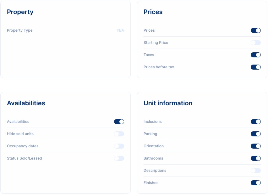This screenshot has height=195, width=268.
Task: Click the Property Type label
Action: 20,30
